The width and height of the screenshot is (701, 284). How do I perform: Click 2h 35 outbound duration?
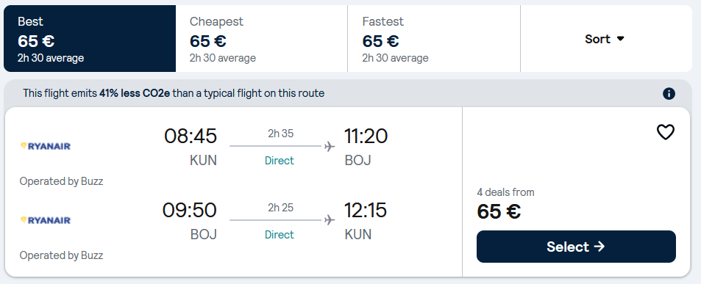click(x=281, y=134)
